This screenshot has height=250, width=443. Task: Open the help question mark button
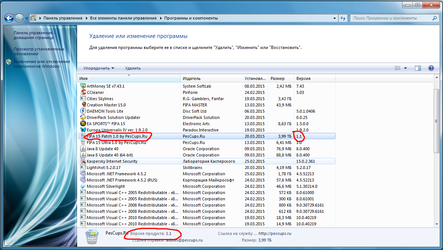431,68
